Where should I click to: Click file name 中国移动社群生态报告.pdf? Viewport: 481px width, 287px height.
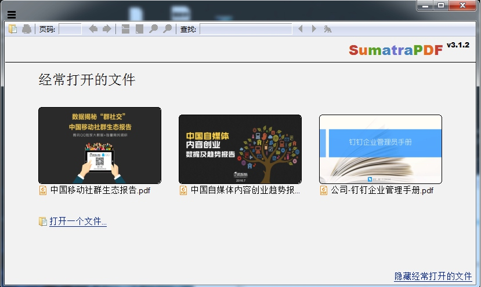pos(100,190)
